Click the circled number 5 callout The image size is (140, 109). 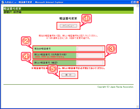(53, 69)
